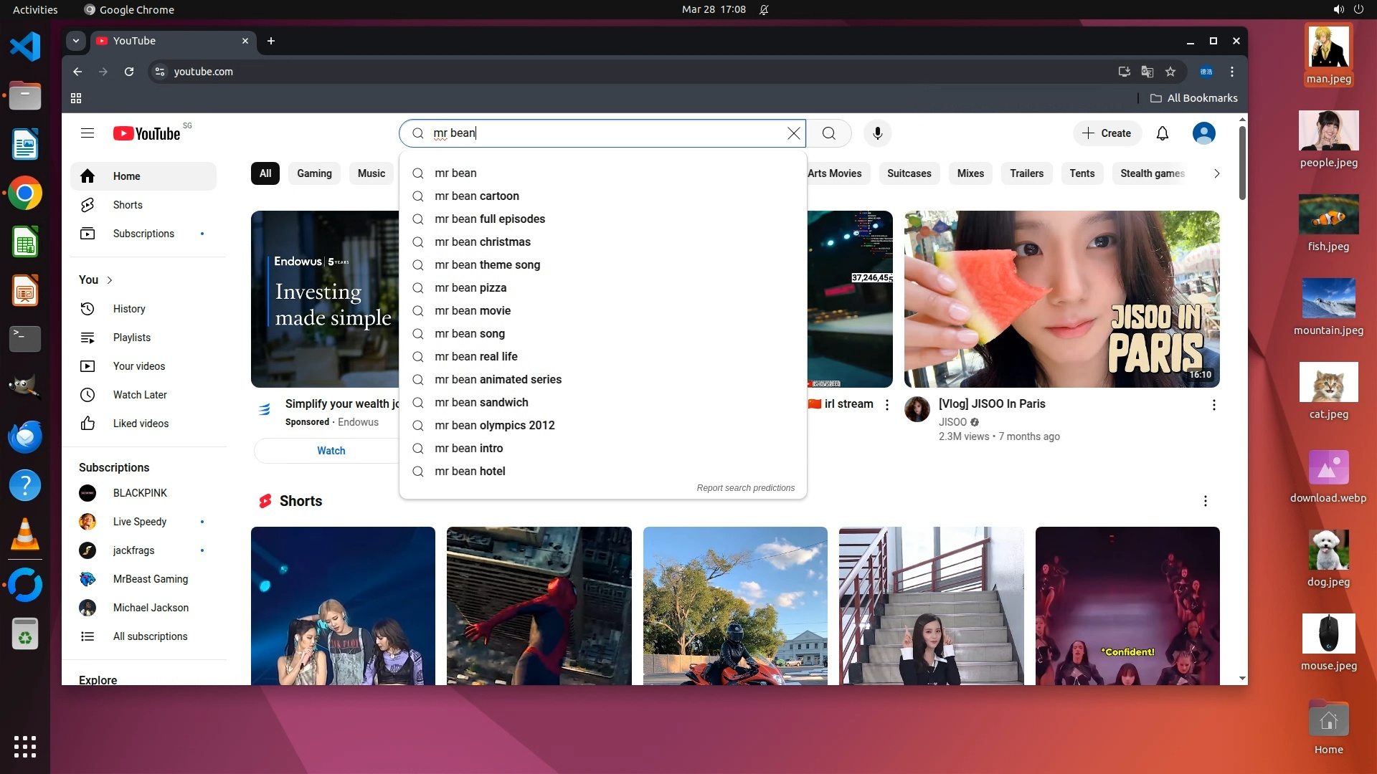Select the Gaming category chip

314,173
